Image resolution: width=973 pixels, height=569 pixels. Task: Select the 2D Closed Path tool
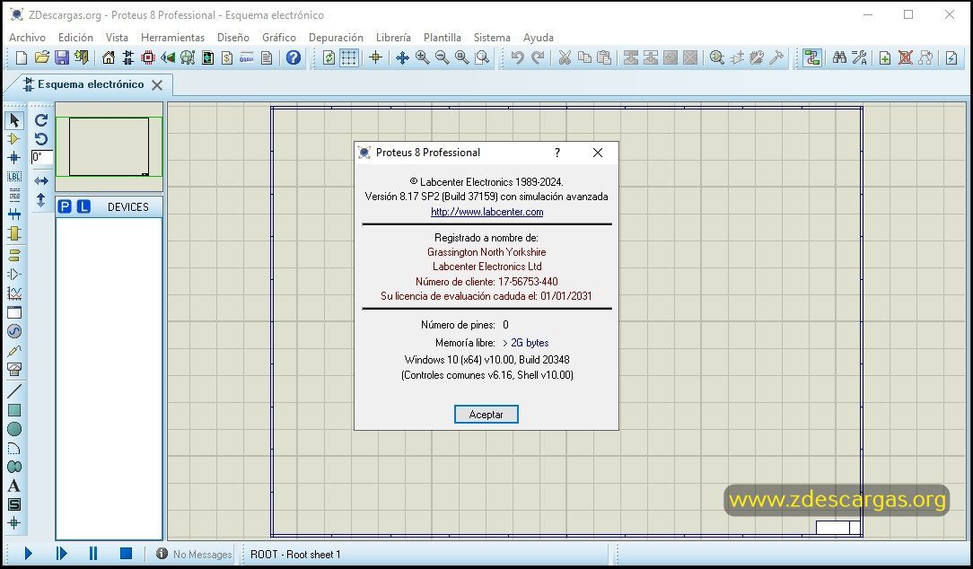pos(14,467)
